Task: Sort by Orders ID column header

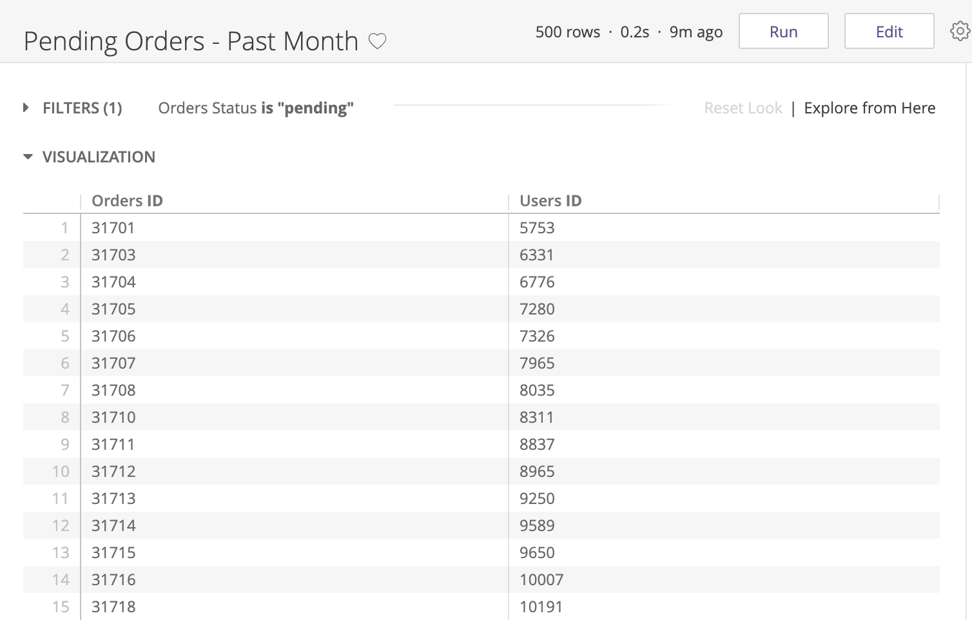Action: point(127,201)
